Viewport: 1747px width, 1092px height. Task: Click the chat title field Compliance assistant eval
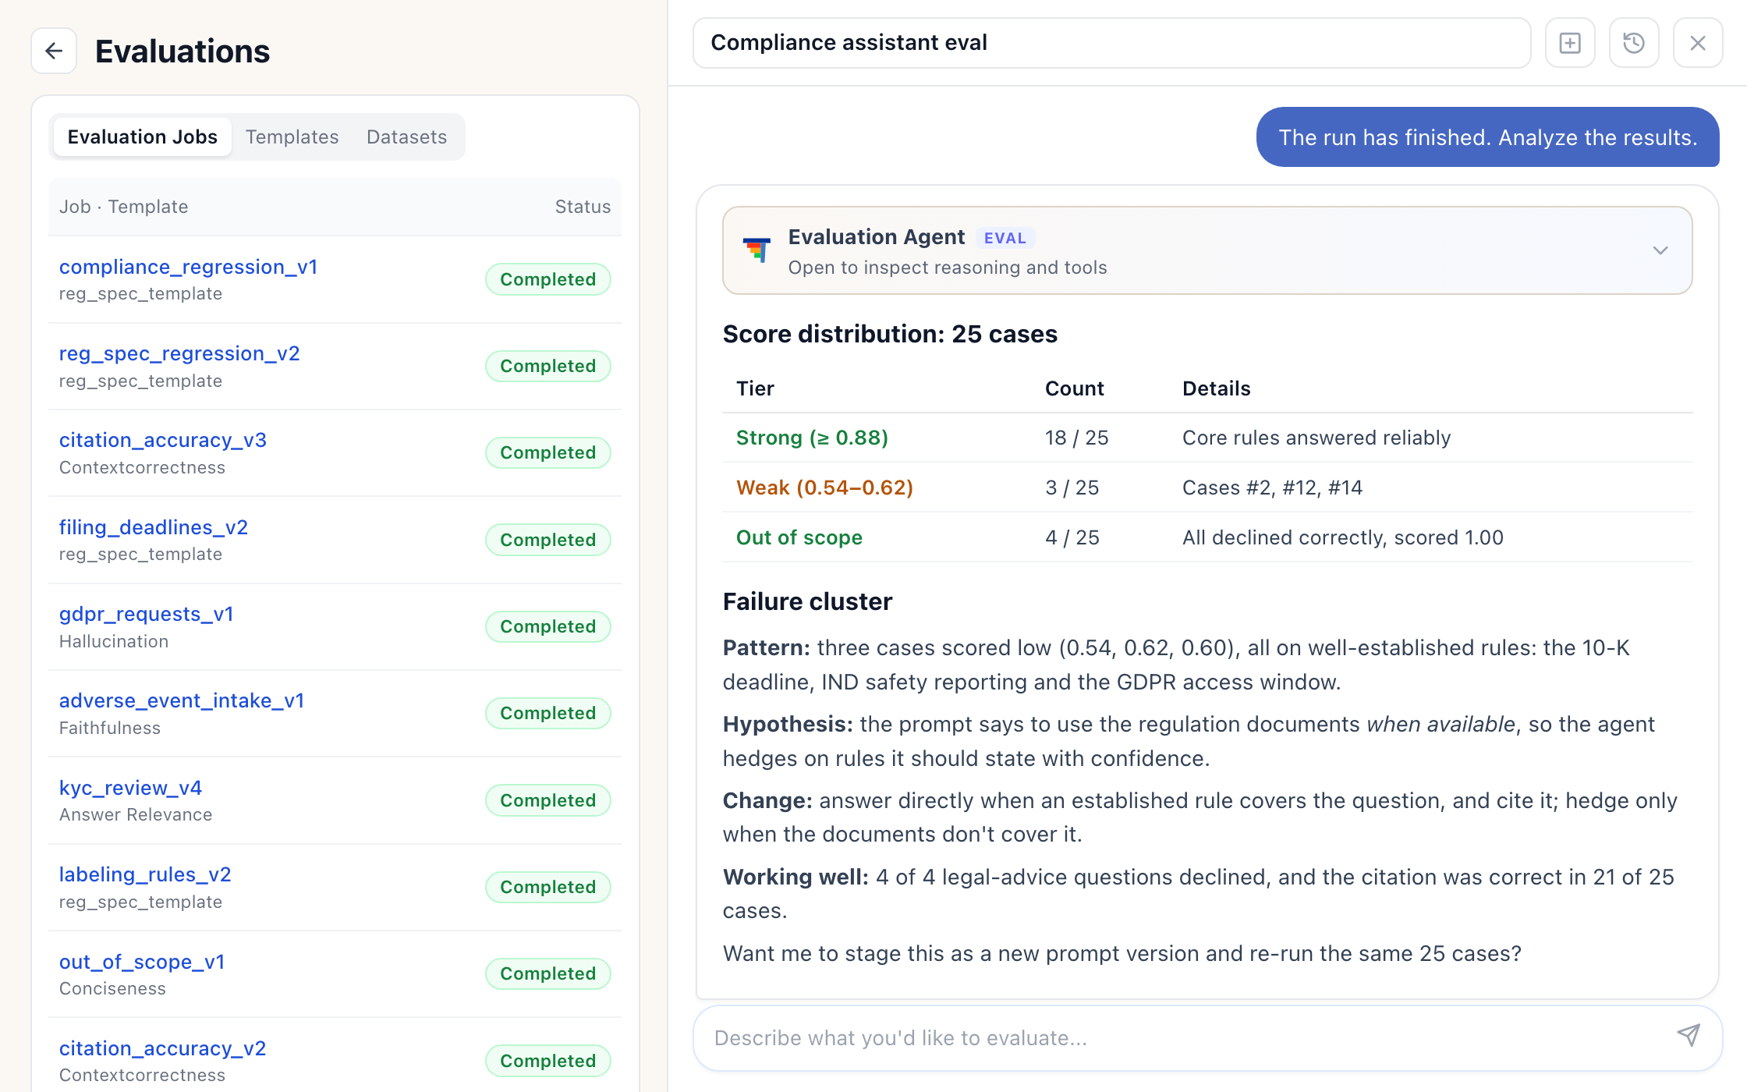pos(1112,43)
